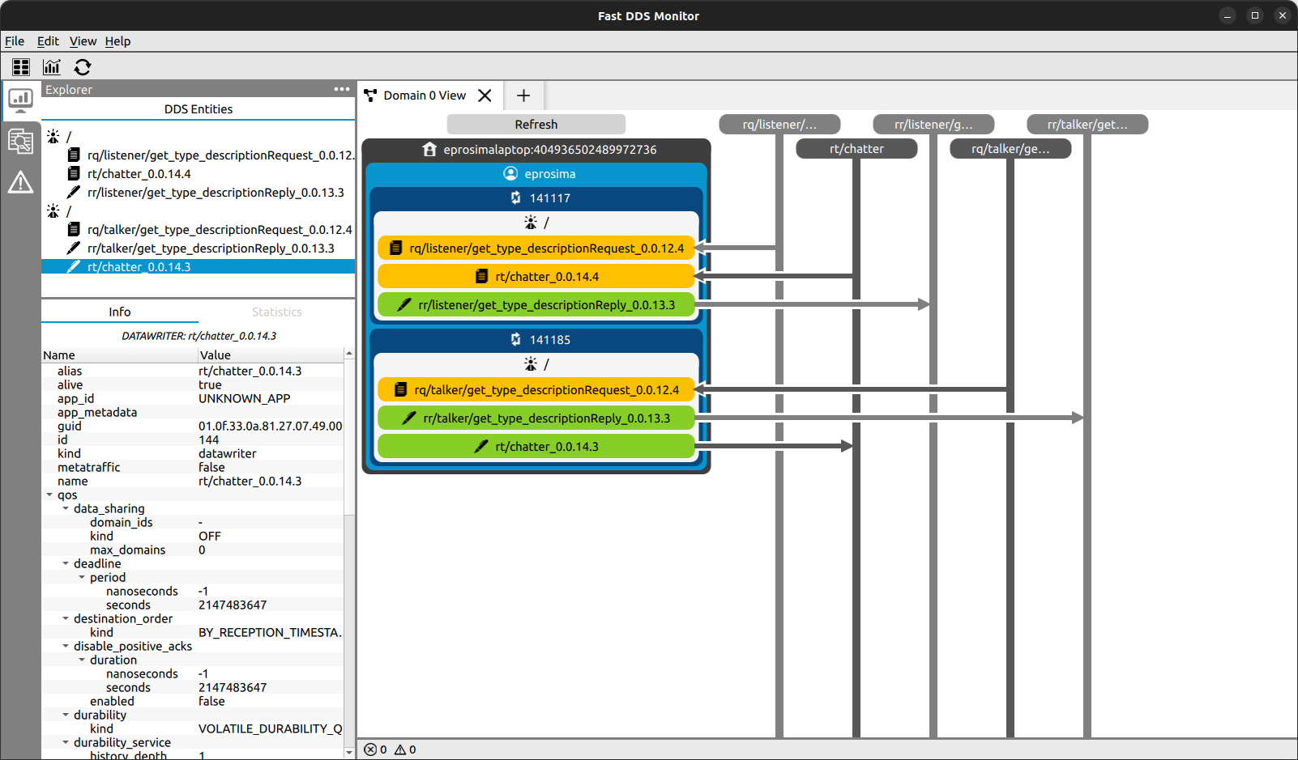This screenshot has width=1298, height=760.
Task: Open the View menu
Action: (83, 41)
